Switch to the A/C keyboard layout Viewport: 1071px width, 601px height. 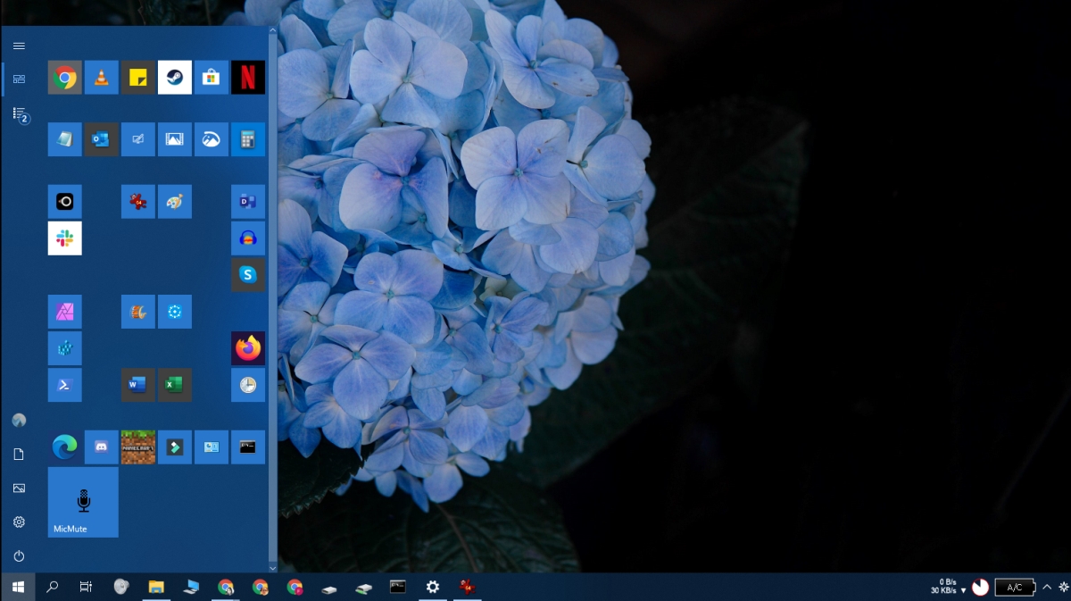tap(1015, 587)
